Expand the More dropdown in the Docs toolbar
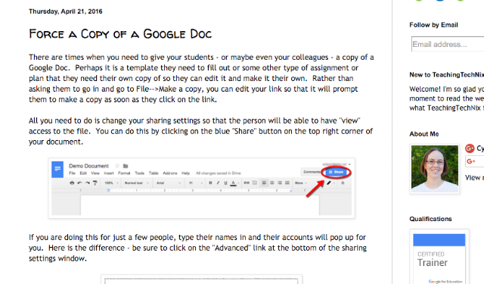This screenshot has height=284, width=484. [301, 183]
